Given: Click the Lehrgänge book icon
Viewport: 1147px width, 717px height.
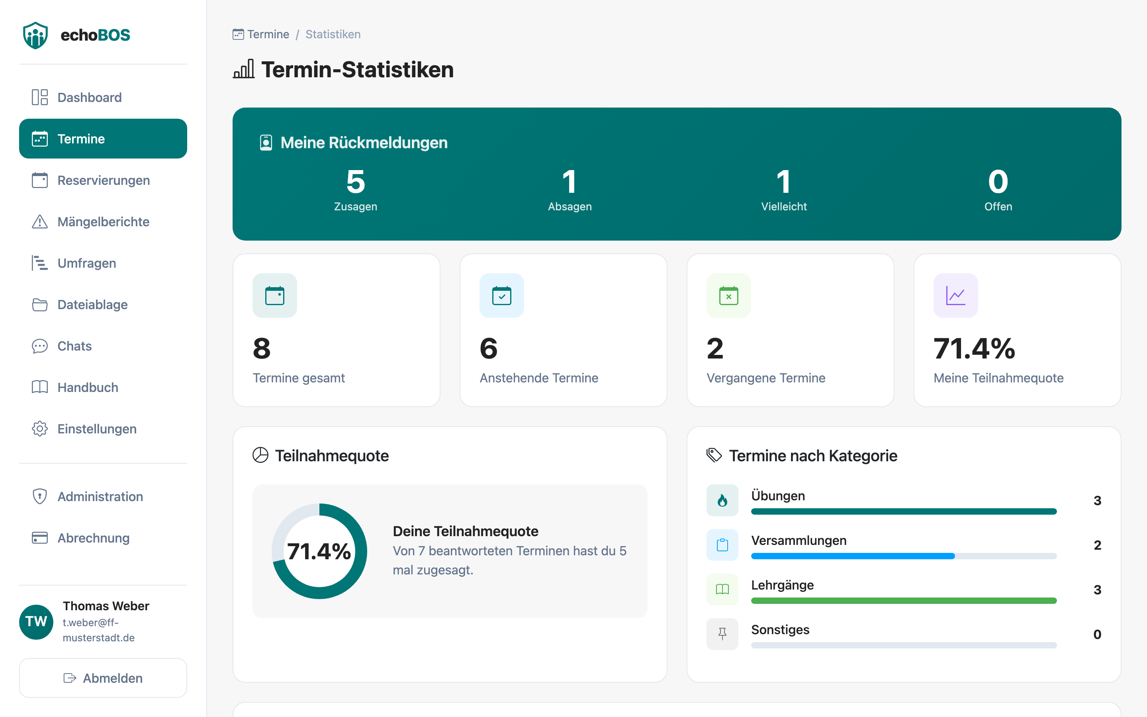Looking at the screenshot, I should [722, 590].
